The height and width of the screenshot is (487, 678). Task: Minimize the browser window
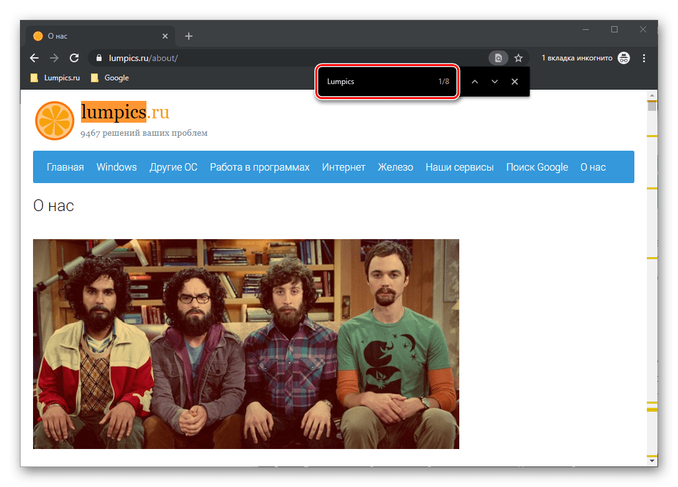(x=586, y=29)
